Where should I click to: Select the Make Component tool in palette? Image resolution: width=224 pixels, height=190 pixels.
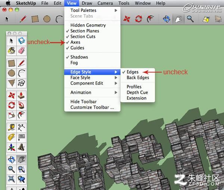(22, 41)
